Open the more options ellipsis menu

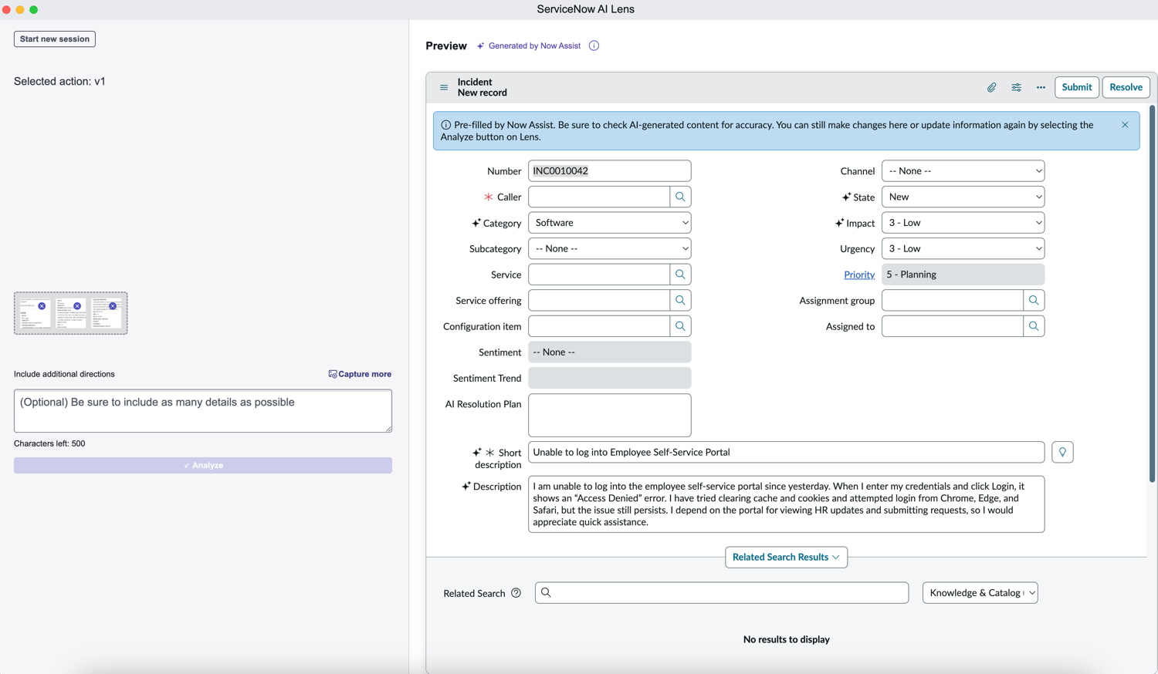click(1041, 87)
